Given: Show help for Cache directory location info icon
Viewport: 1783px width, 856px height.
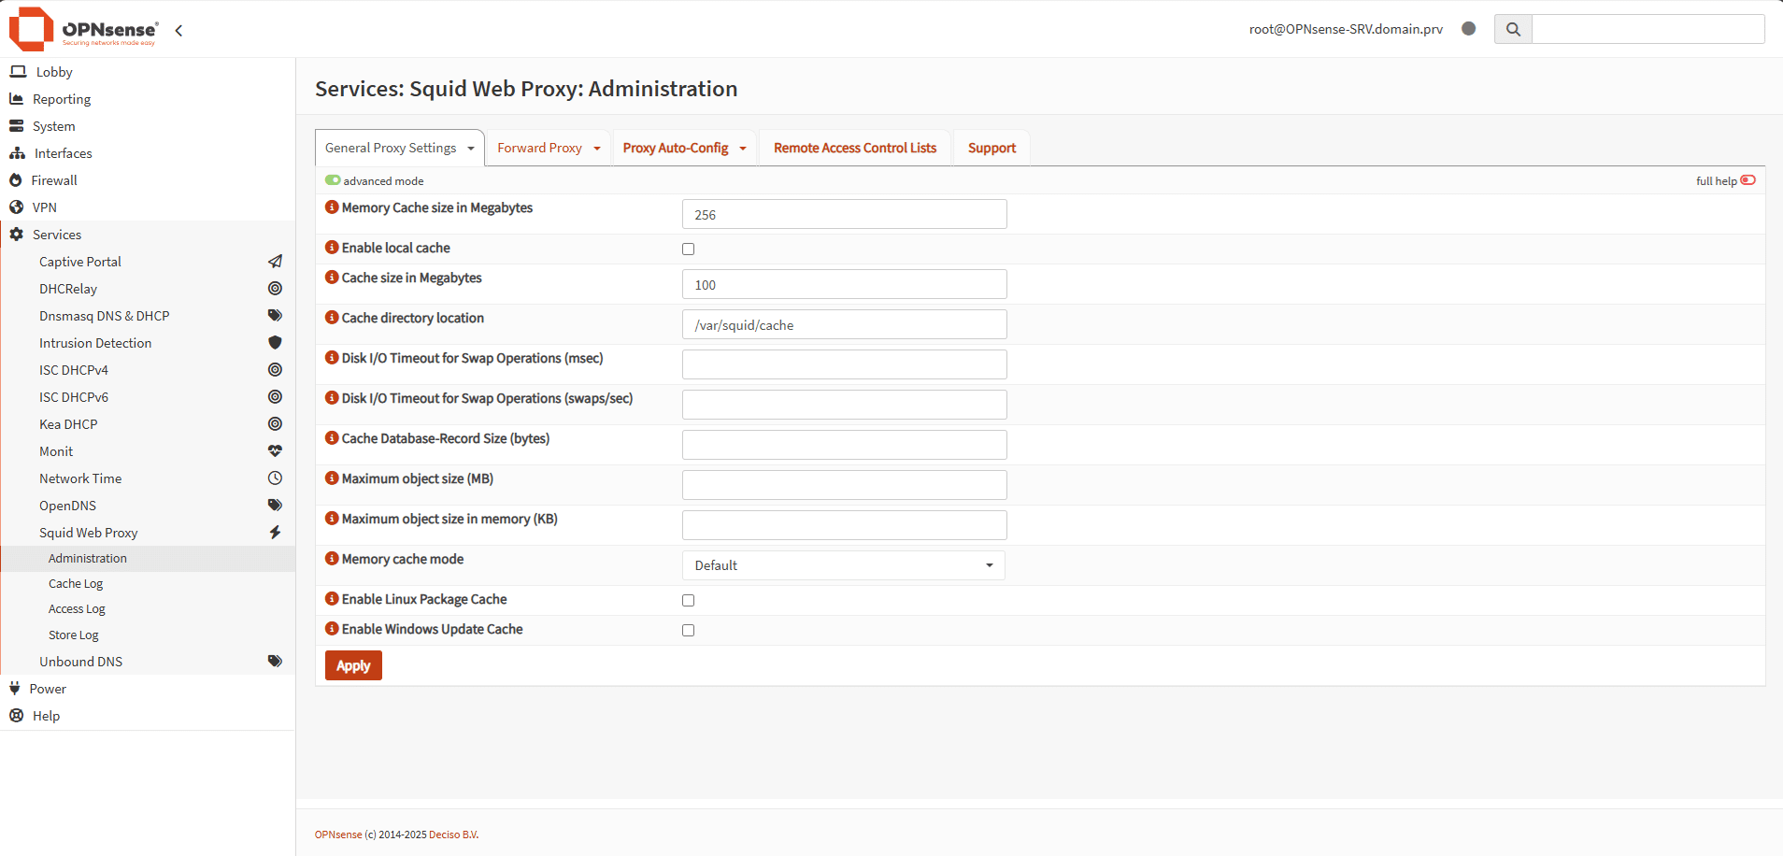Looking at the screenshot, I should [332, 317].
